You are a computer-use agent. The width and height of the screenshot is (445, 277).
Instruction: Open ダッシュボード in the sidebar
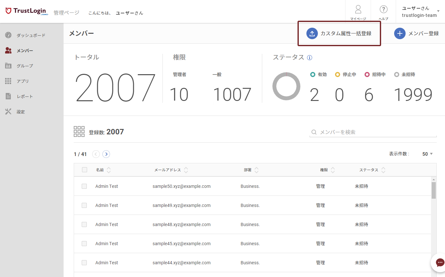31,35
